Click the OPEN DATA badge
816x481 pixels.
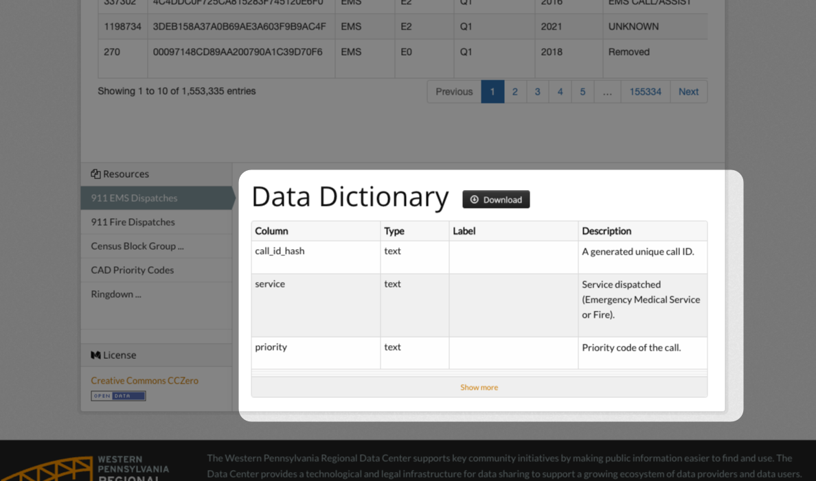point(118,395)
